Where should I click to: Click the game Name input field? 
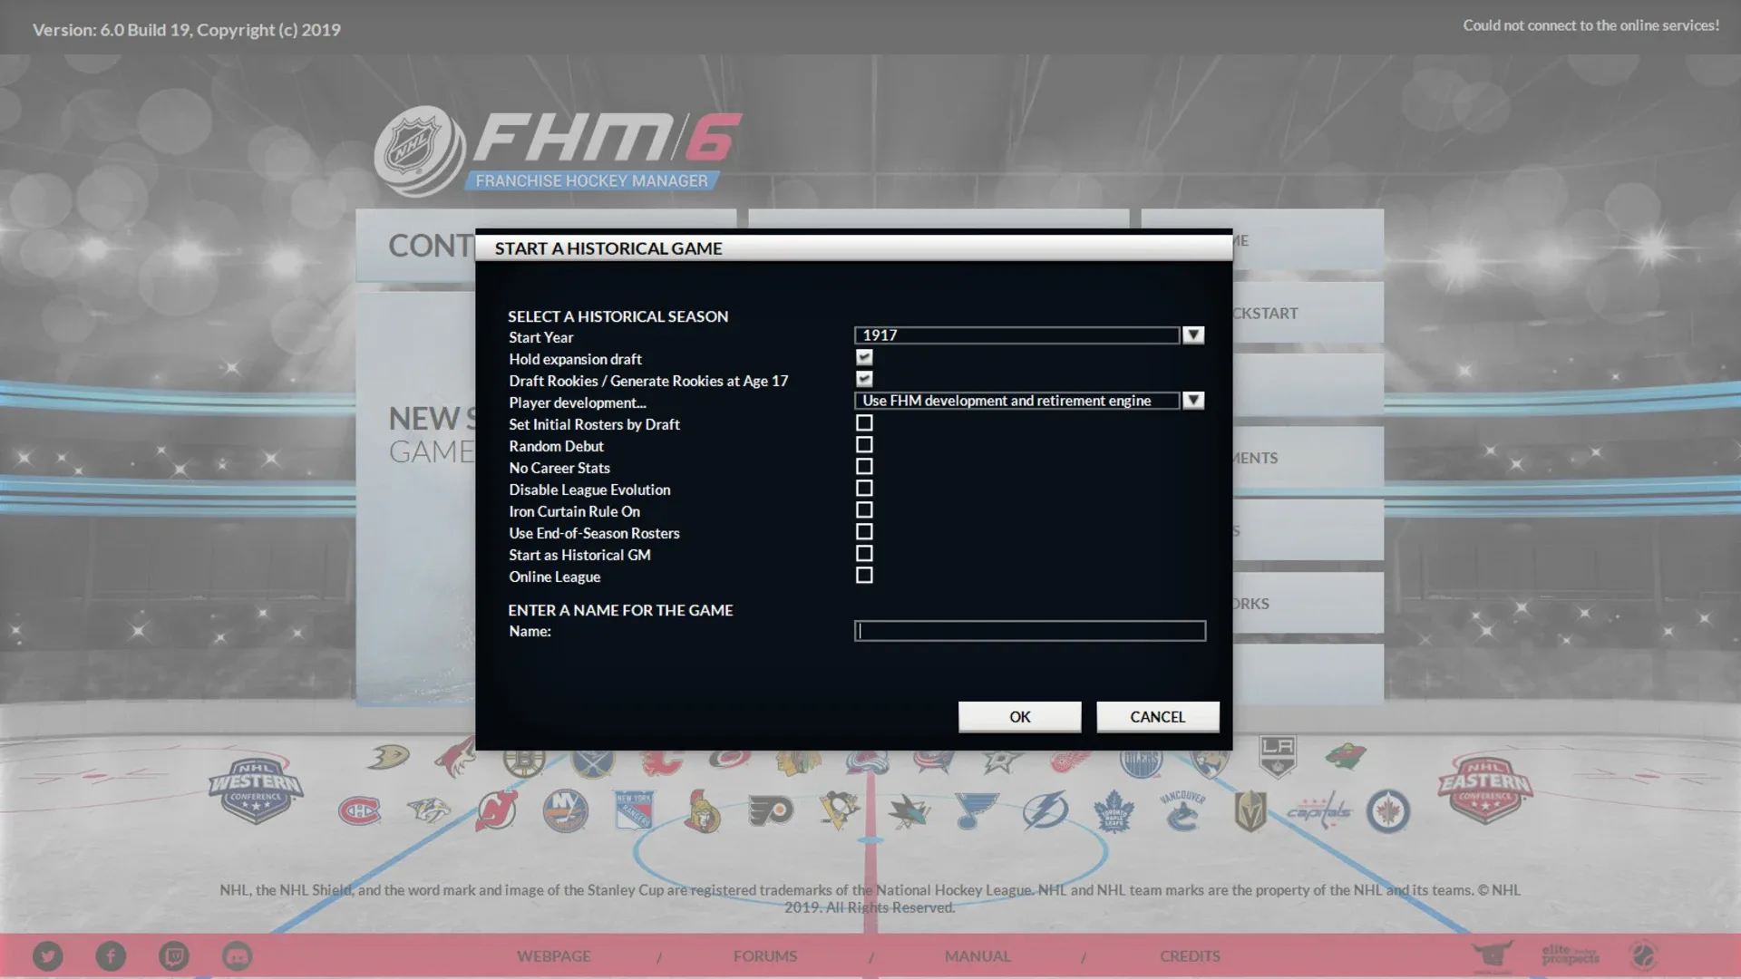1029,631
